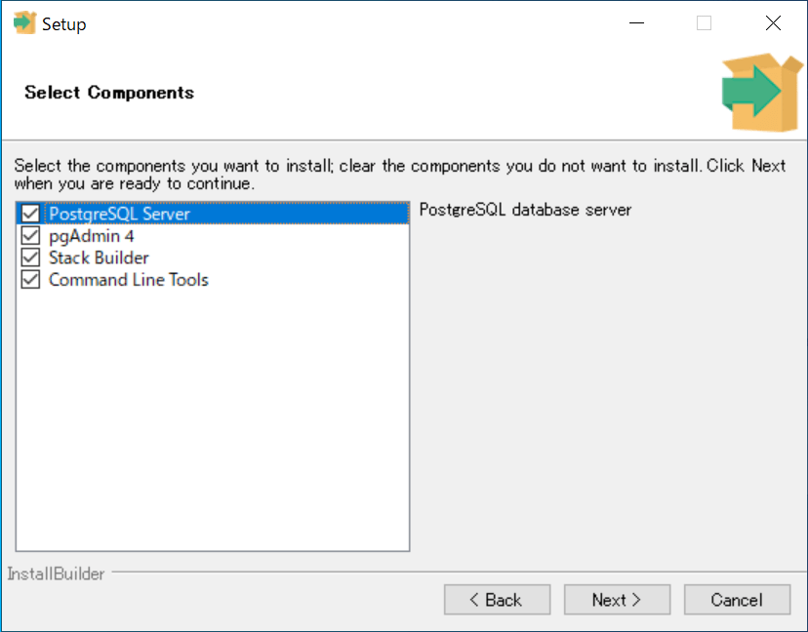Image resolution: width=808 pixels, height=632 pixels.
Task: Proceed by clicking the Next button
Action: 617,600
